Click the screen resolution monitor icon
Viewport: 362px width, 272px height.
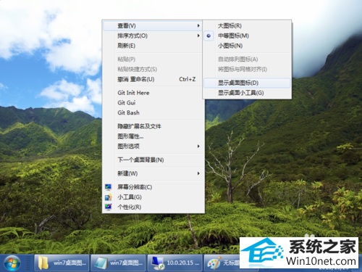[x=108, y=187]
